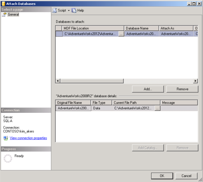Open View connection properties link
Viewport: 203px width, 182px height.
pyautogui.click(x=28, y=138)
